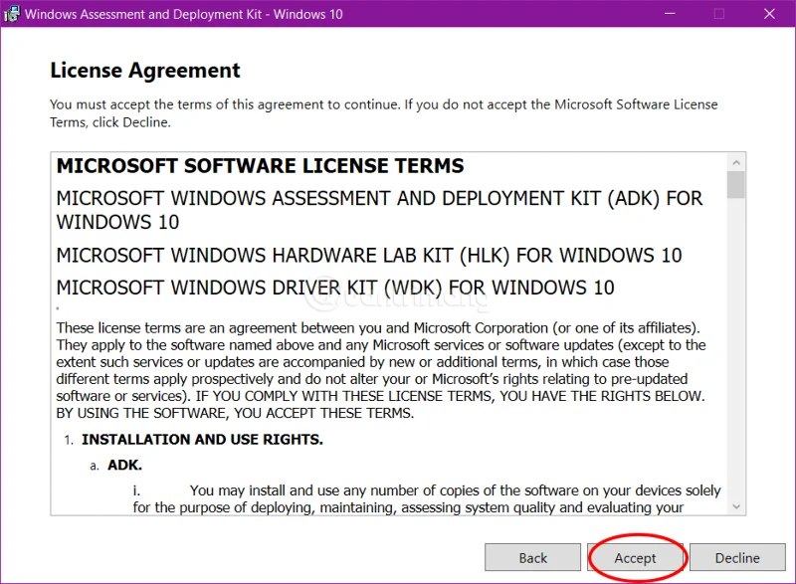The height and width of the screenshot is (584, 796).
Task: Click the 'ASSESSMENT AND DEPLOYMENT KIT (ADK)' line
Action: tap(379, 210)
